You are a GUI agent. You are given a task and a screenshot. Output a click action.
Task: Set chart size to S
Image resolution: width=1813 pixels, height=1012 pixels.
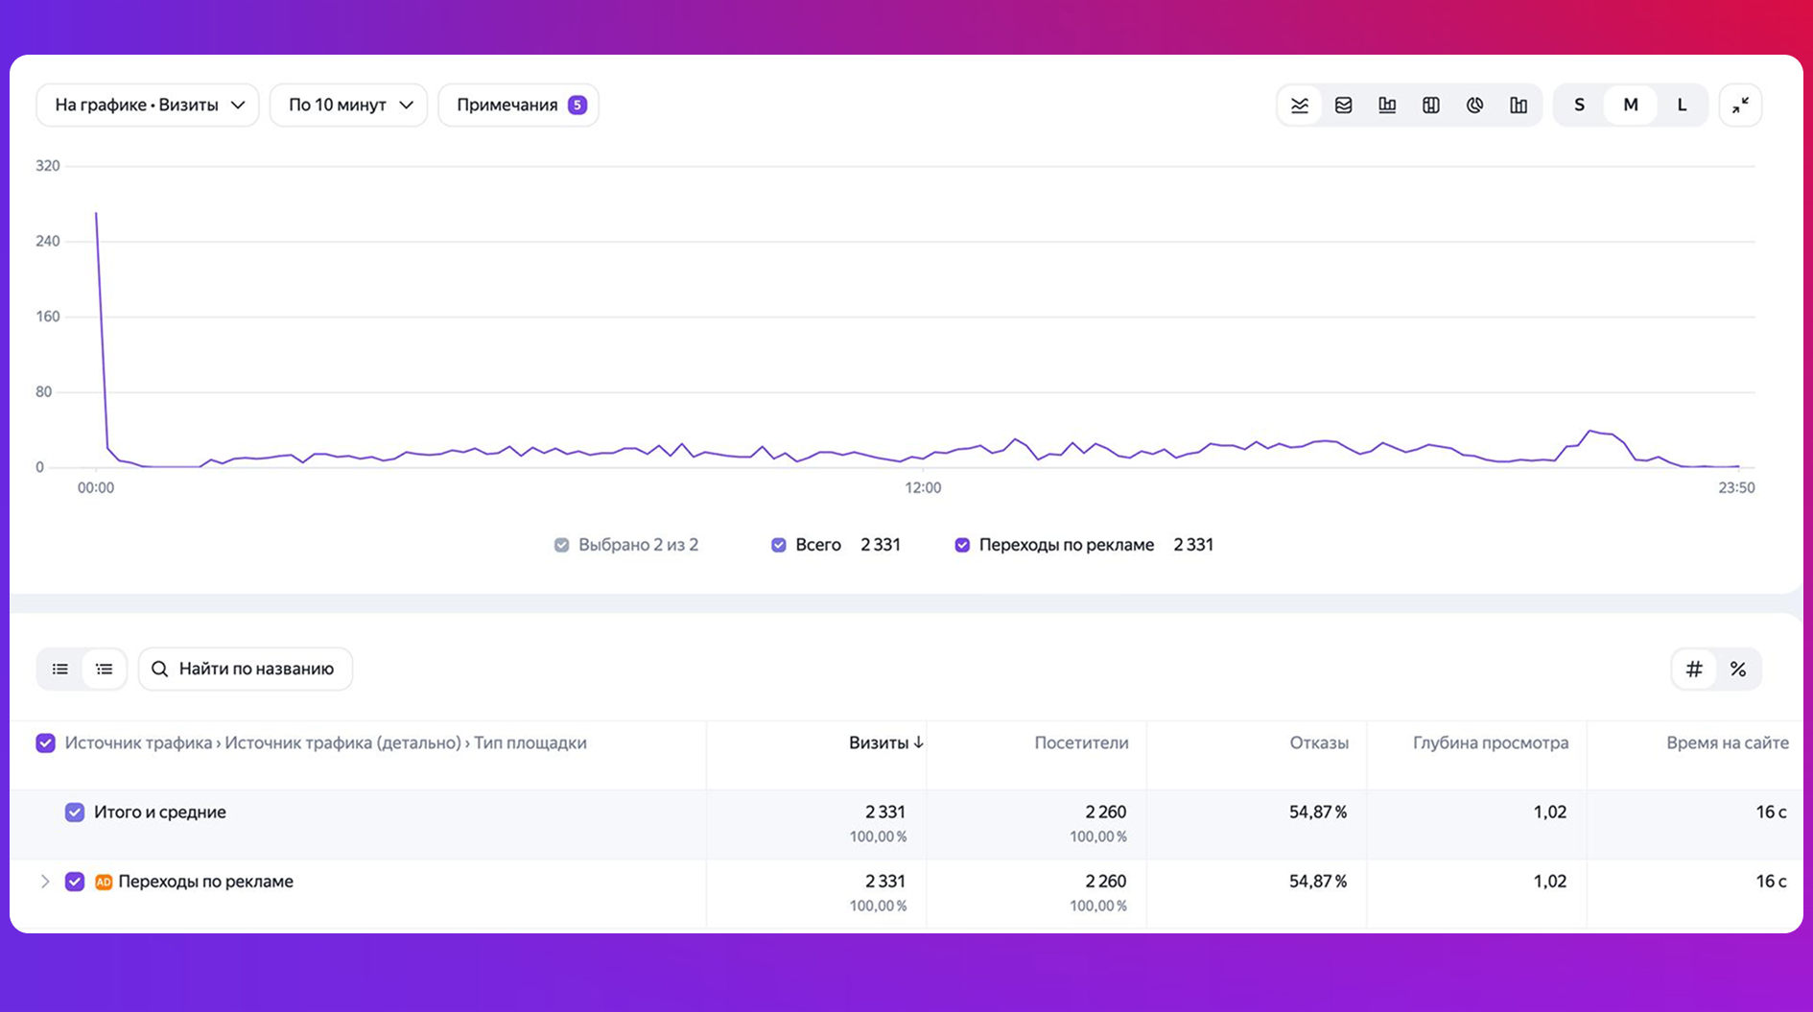click(1579, 106)
